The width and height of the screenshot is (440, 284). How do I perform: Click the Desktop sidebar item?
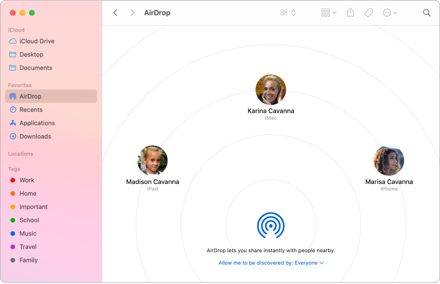pos(32,54)
